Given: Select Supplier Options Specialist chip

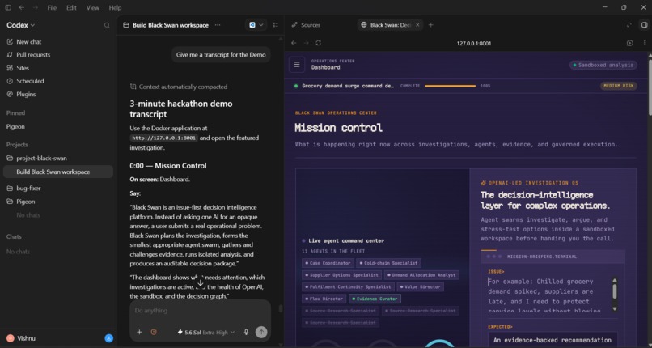Looking at the screenshot, I should click(342, 275).
